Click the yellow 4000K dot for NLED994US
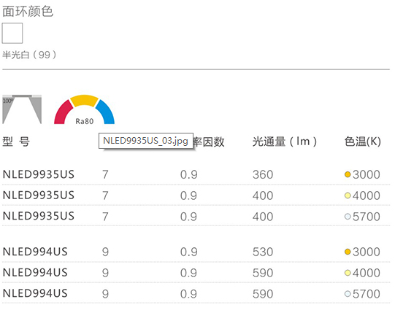Image resolution: width=395 pixels, height=310 pixels. click(348, 273)
